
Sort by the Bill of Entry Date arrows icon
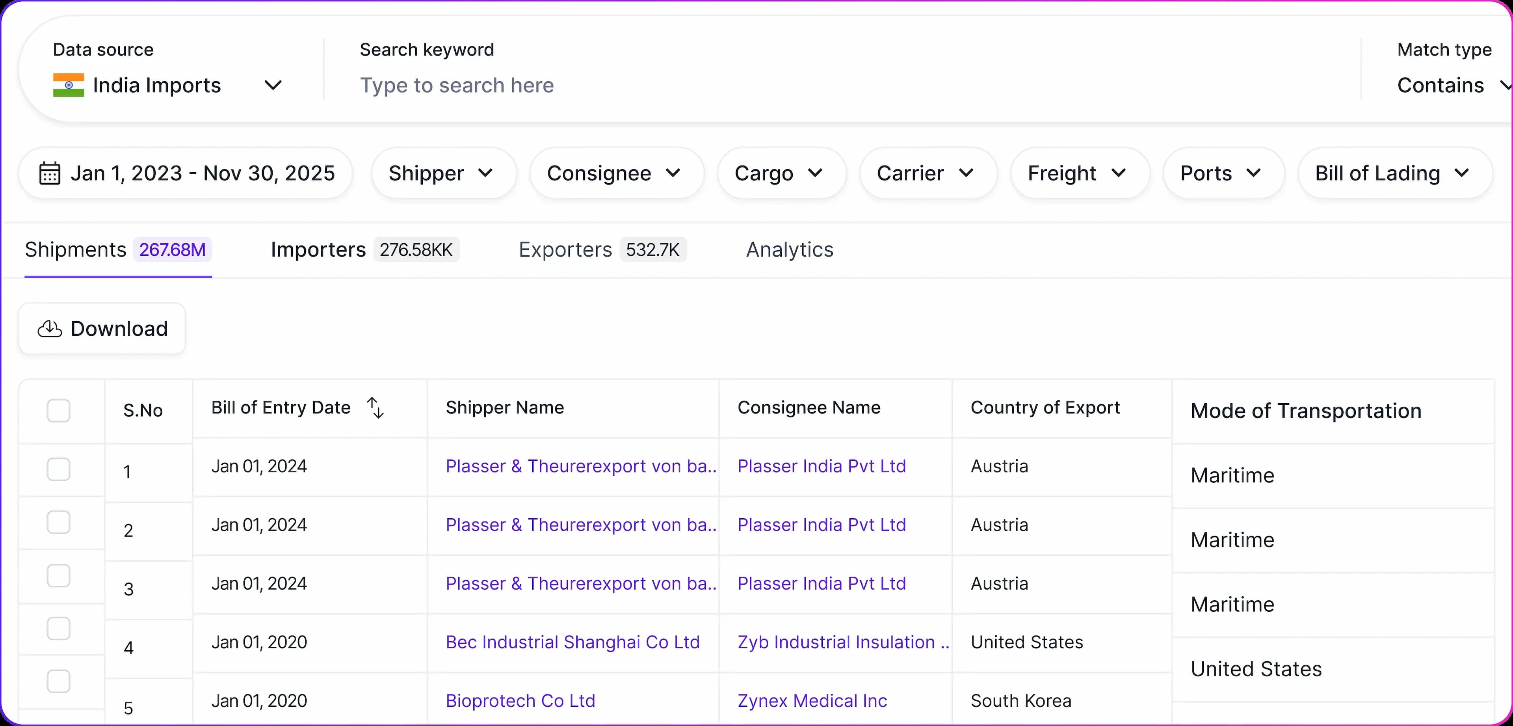coord(375,408)
